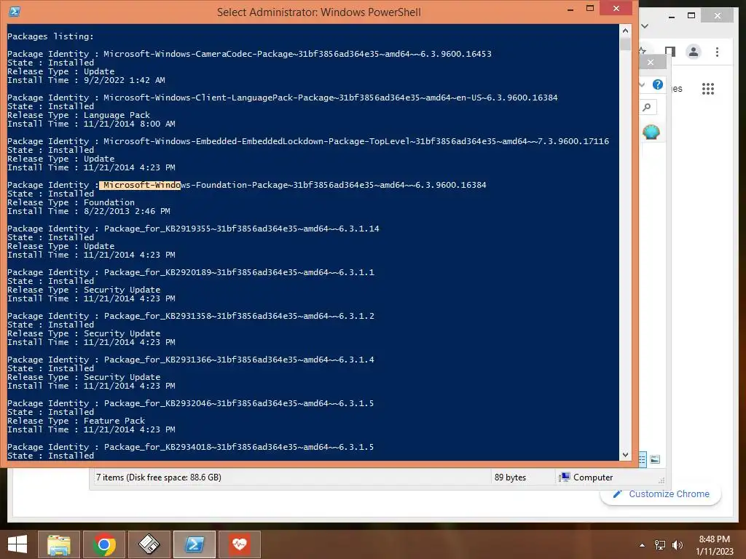This screenshot has width=746, height=559.
Task: Click the '89 bytes' status bar entry
Action: 510,477
